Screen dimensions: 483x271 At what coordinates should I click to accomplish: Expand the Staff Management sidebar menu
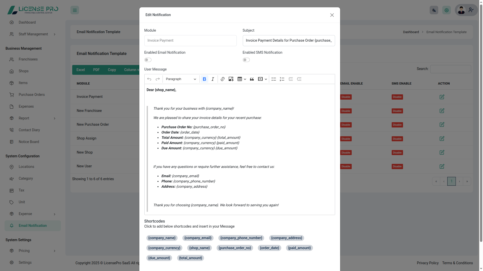(33, 34)
